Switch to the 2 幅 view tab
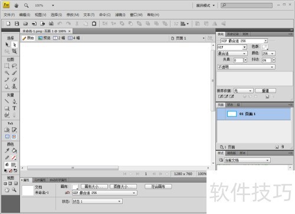Viewport: 295px width, 214px height. (x=59, y=38)
